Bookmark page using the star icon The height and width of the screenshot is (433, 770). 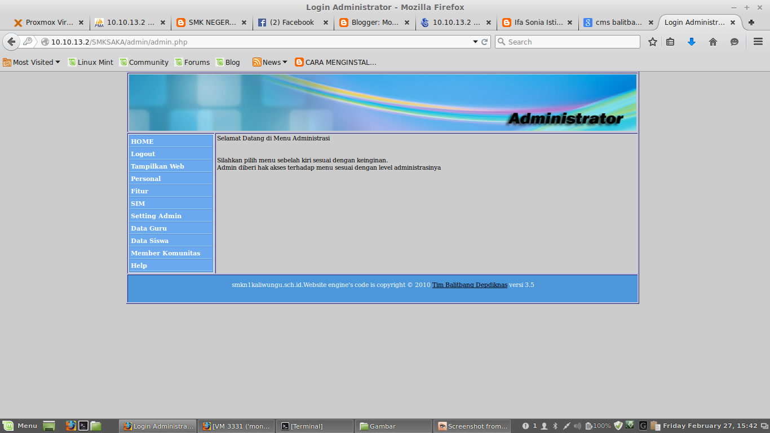point(652,42)
